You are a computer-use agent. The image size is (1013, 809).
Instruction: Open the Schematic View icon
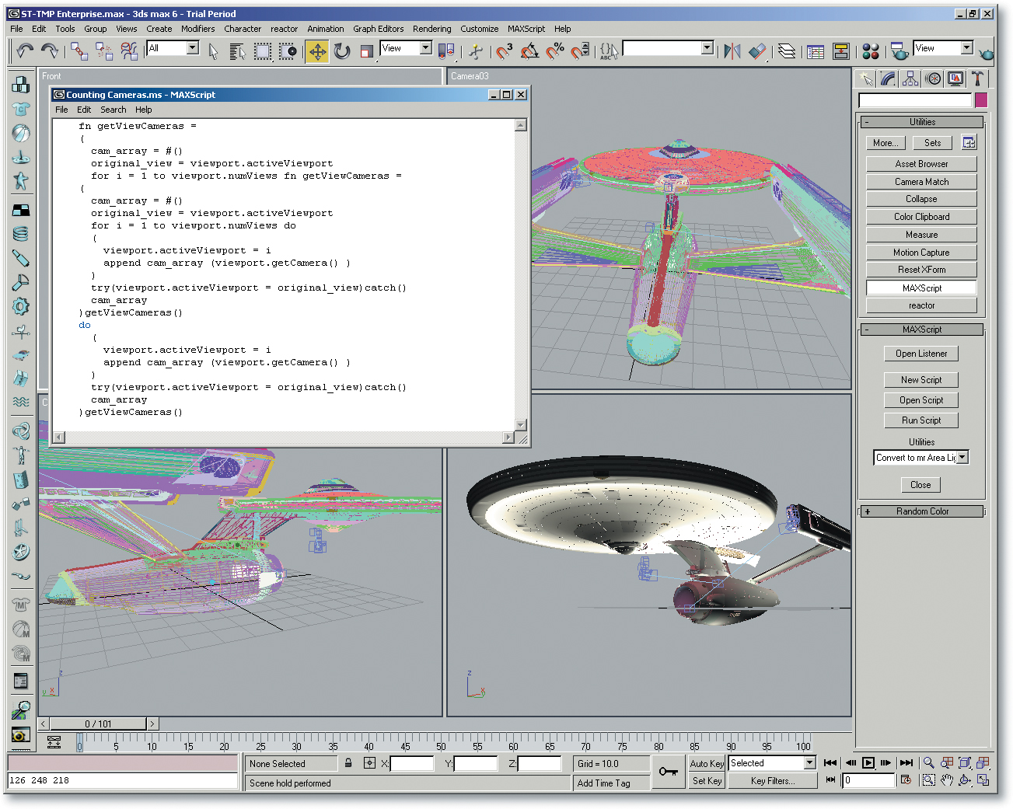(841, 51)
